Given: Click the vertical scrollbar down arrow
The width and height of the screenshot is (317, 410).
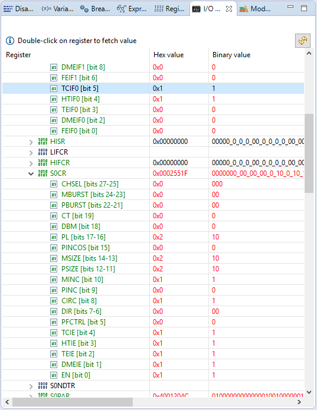Looking at the screenshot, I should click(309, 392).
